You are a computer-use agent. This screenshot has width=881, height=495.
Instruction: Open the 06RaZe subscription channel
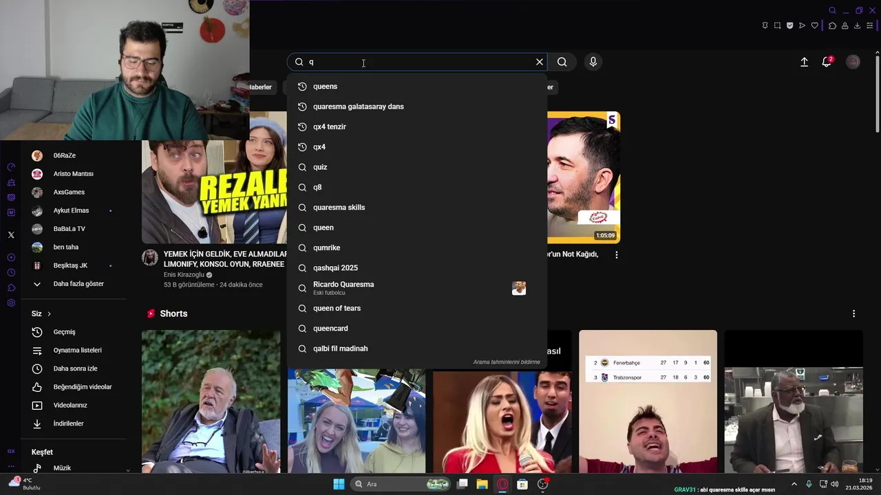coord(65,155)
